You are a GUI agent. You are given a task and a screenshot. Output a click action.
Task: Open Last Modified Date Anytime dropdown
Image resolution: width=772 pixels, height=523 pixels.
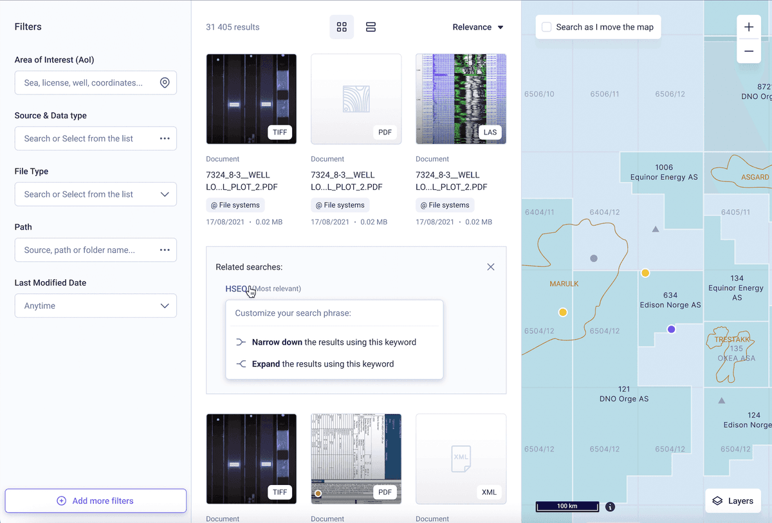(x=96, y=306)
